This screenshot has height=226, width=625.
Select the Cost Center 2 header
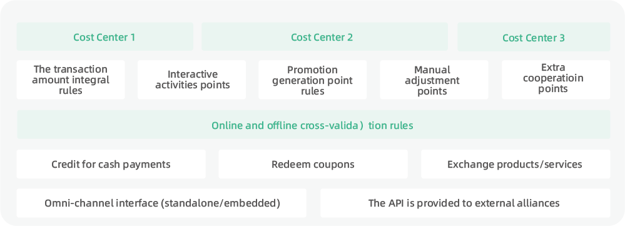[x=325, y=37]
